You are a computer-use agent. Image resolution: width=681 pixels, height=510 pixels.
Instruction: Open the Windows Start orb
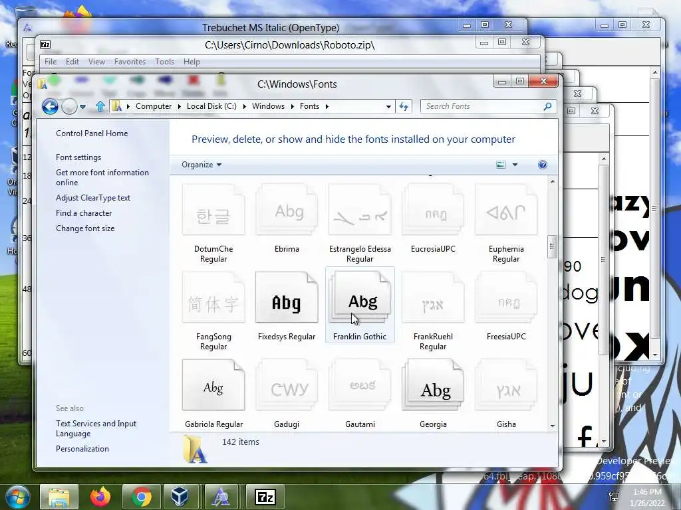pyautogui.click(x=18, y=497)
